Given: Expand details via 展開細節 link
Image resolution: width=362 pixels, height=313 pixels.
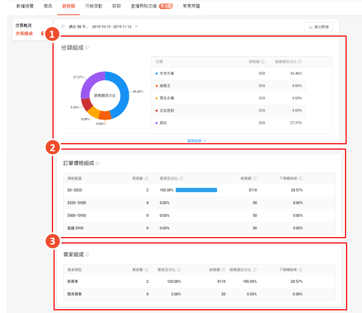Looking at the screenshot, I should pos(196,141).
